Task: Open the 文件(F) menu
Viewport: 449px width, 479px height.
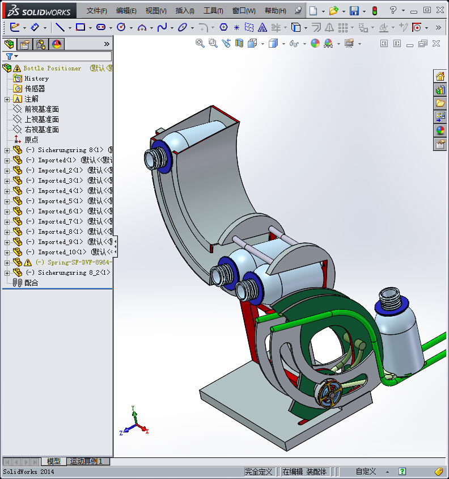Action: [x=97, y=11]
